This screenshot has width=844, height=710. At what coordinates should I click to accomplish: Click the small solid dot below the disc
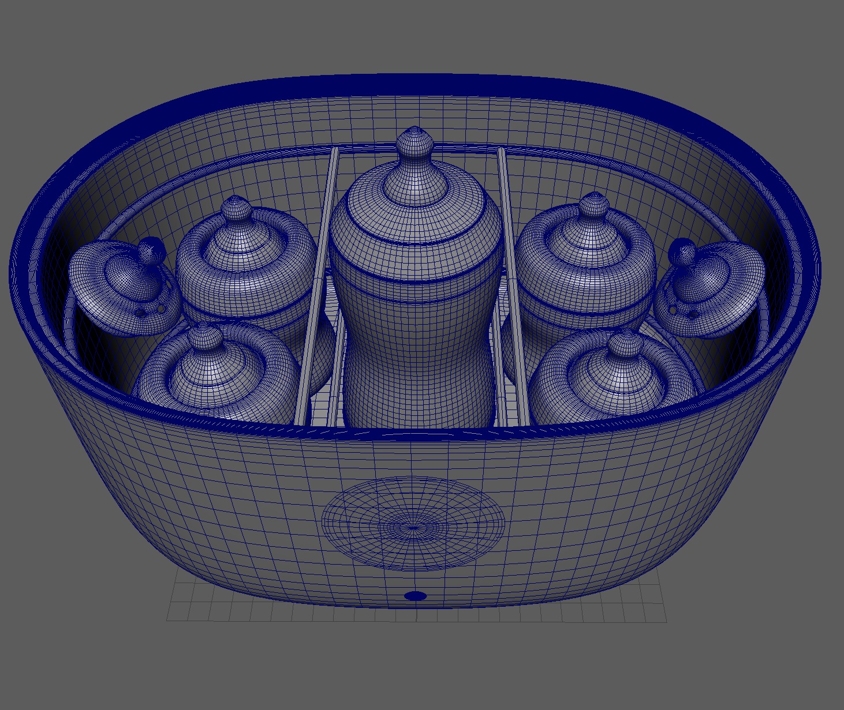click(415, 596)
